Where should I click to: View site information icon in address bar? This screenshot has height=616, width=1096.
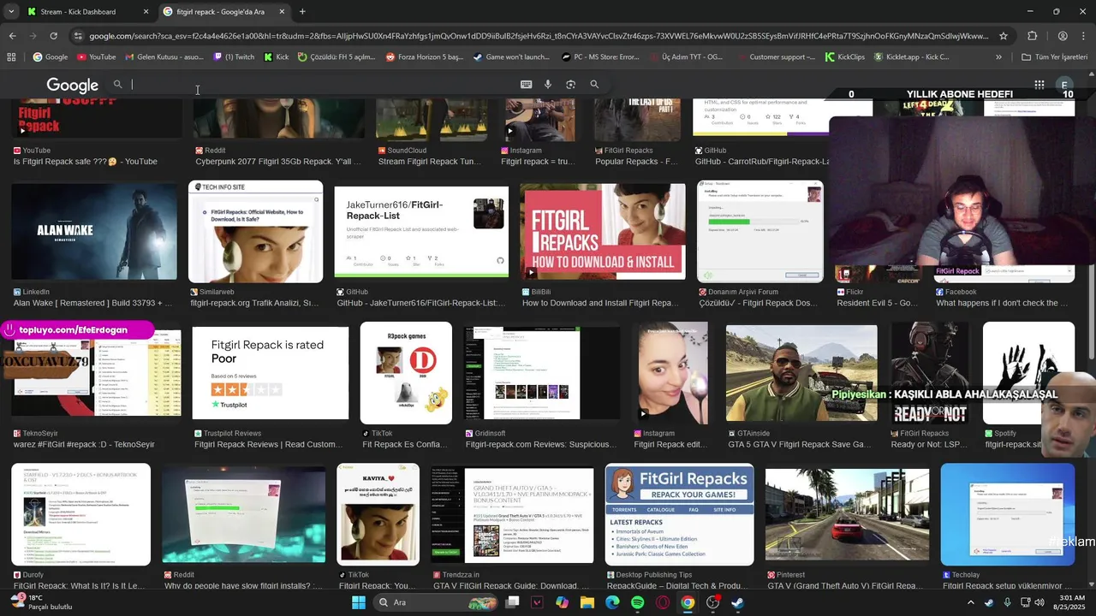[78, 36]
